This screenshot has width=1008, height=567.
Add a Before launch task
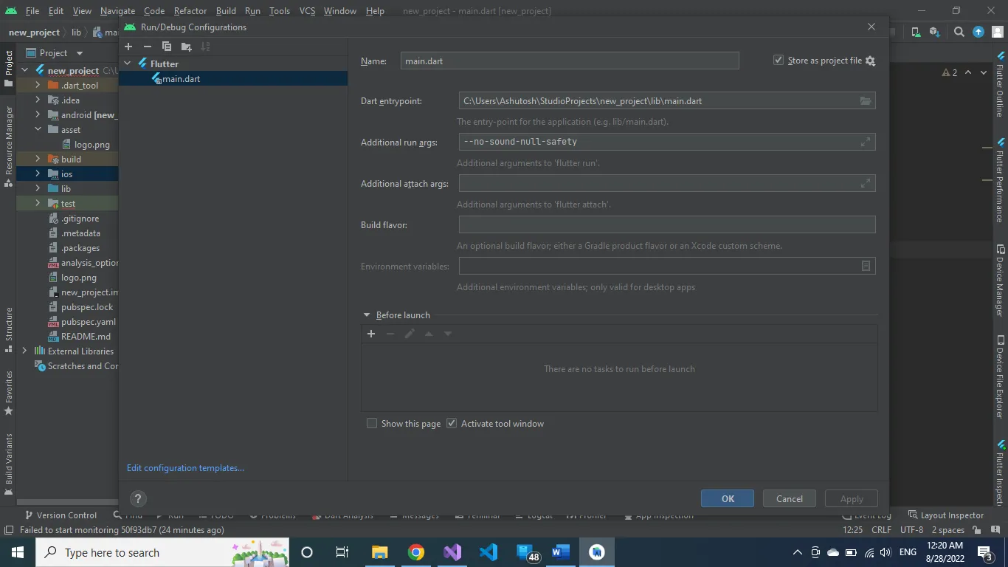click(x=371, y=334)
